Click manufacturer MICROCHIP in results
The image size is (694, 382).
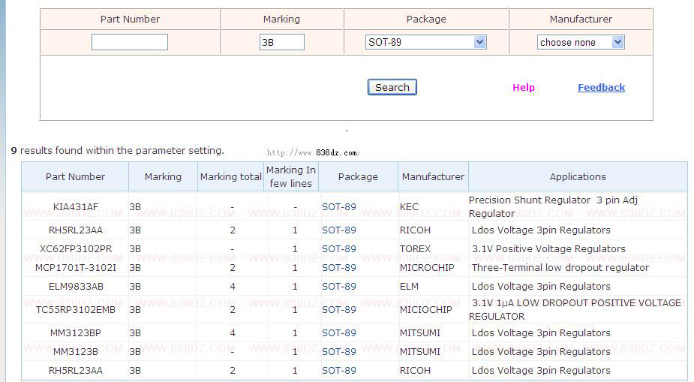click(x=427, y=268)
